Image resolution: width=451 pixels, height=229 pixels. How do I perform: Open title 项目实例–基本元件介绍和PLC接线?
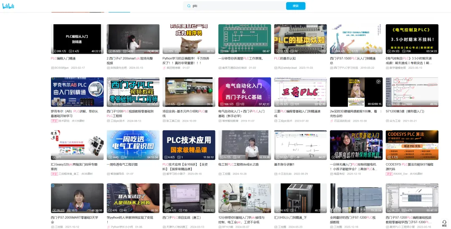pyautogui.click(x=185, y=114)
